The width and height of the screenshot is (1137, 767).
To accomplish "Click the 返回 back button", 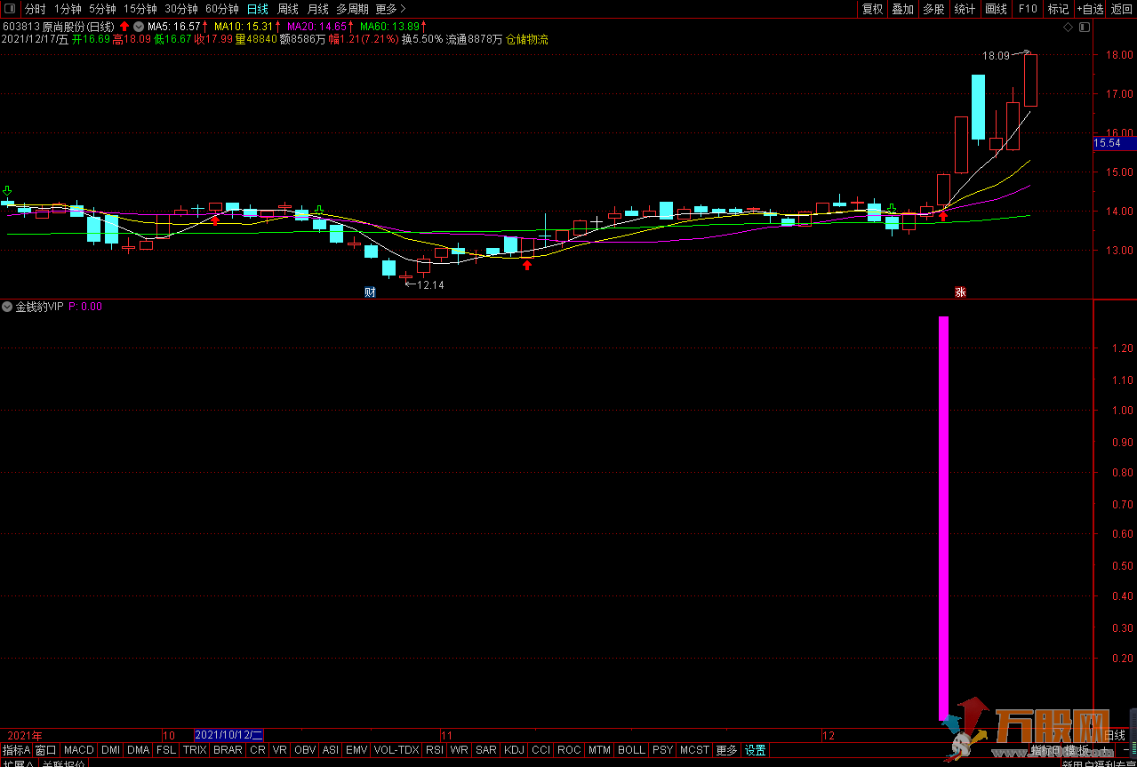I will point(1121,9).
